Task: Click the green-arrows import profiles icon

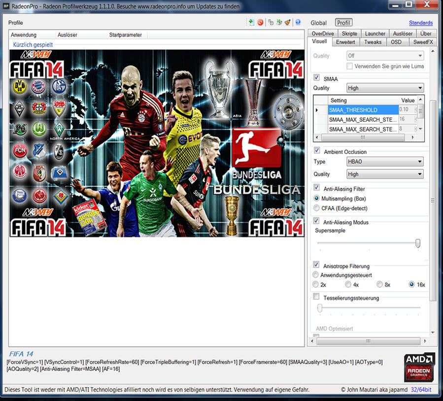Action: point(279,22)
